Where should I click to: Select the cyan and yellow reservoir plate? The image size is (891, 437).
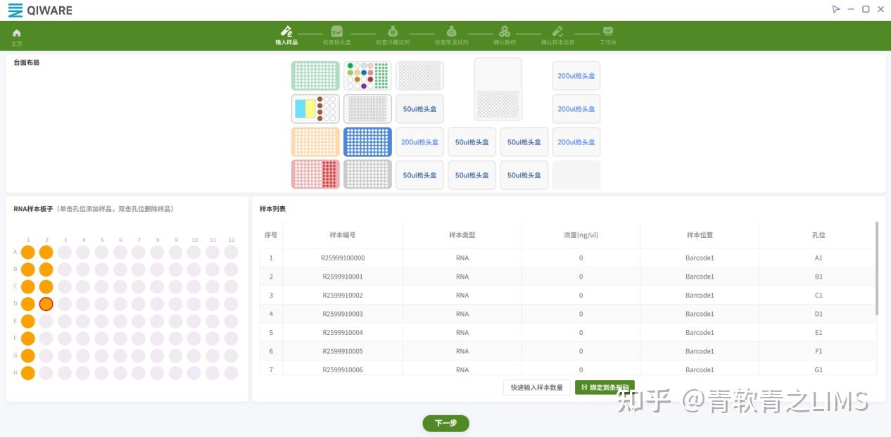[315, 109]
